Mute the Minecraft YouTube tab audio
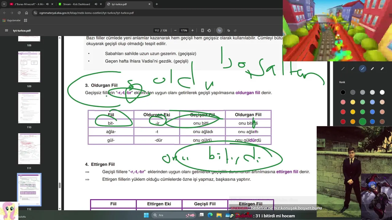The width and height of the screenshot is (392, 220). pos(47,4)
